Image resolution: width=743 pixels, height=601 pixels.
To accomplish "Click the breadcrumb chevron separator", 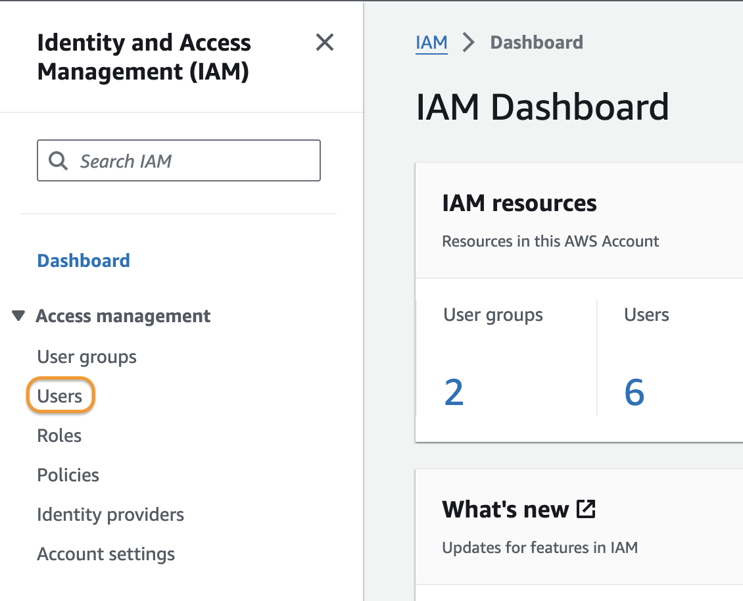I will tap(469, 43).
